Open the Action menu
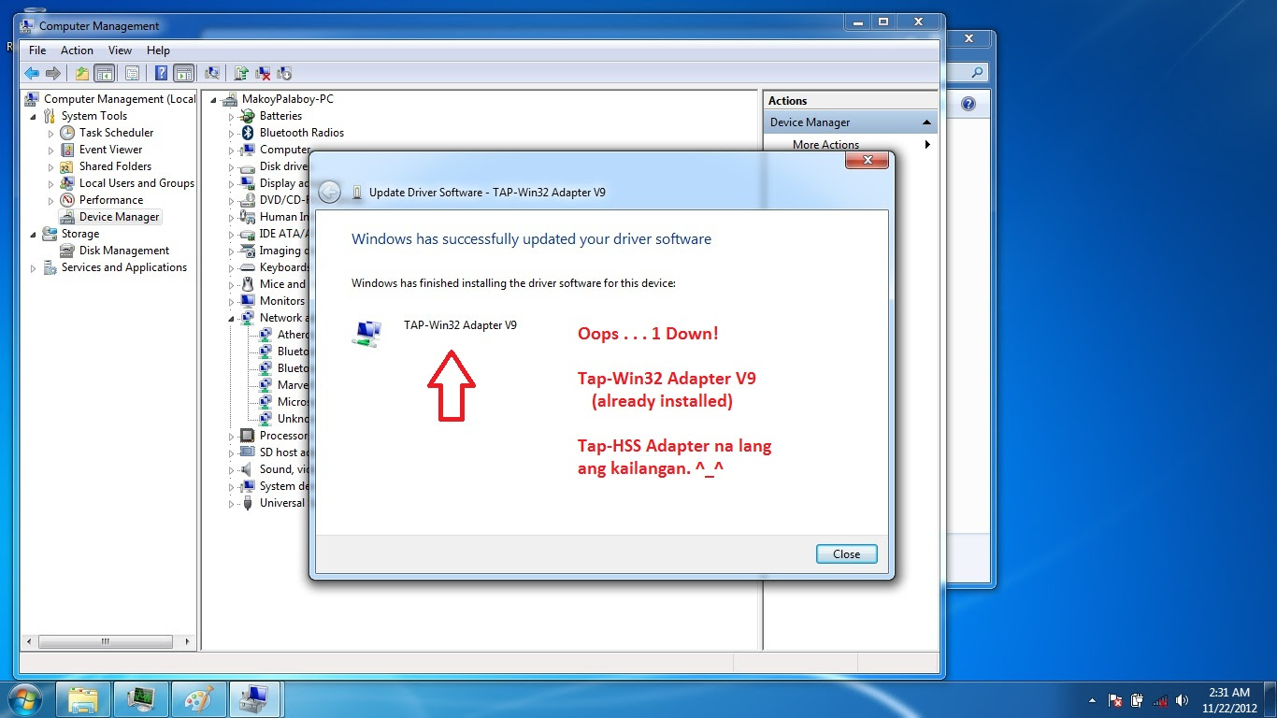 tap(77, 50)
